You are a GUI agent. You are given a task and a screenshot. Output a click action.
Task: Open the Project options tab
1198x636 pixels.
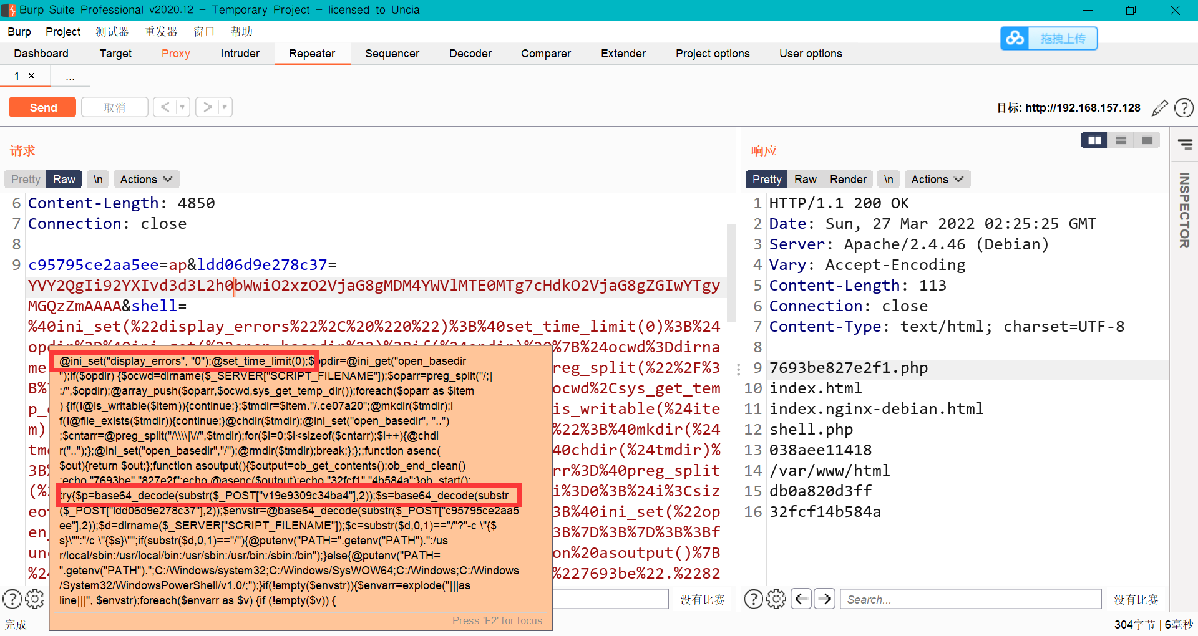(713, 54)
